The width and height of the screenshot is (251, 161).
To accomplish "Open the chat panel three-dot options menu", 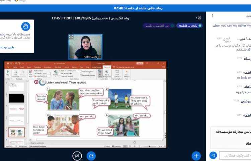I will click(212, 16).
